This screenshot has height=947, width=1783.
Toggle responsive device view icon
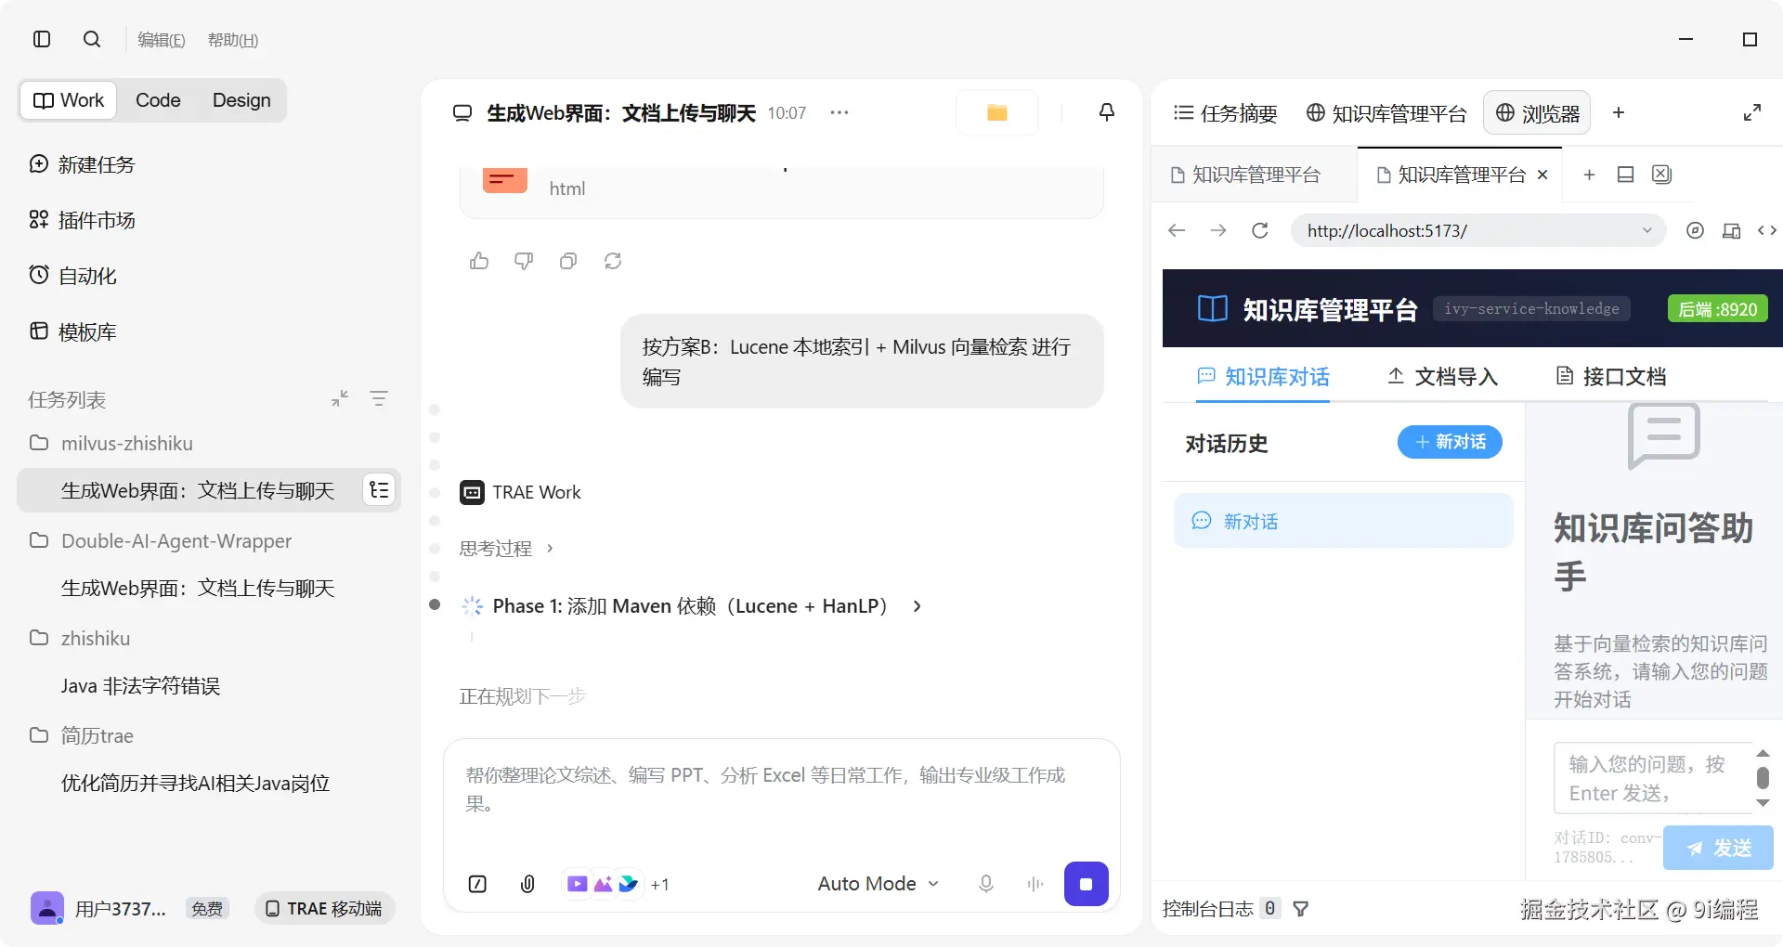[1731, 230]
